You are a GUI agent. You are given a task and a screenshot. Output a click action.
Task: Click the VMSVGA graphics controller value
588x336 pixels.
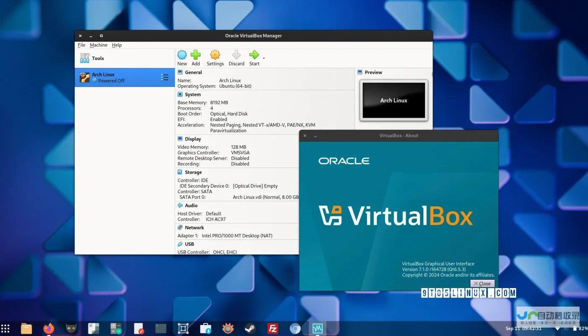[240, 153]
